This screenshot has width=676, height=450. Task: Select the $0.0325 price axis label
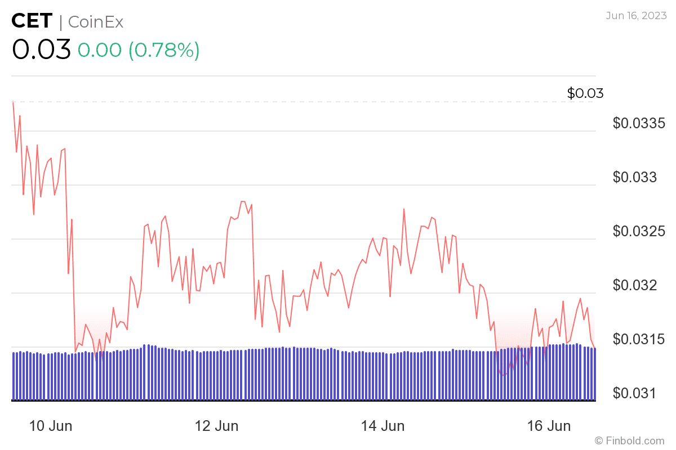click(642, 231)
